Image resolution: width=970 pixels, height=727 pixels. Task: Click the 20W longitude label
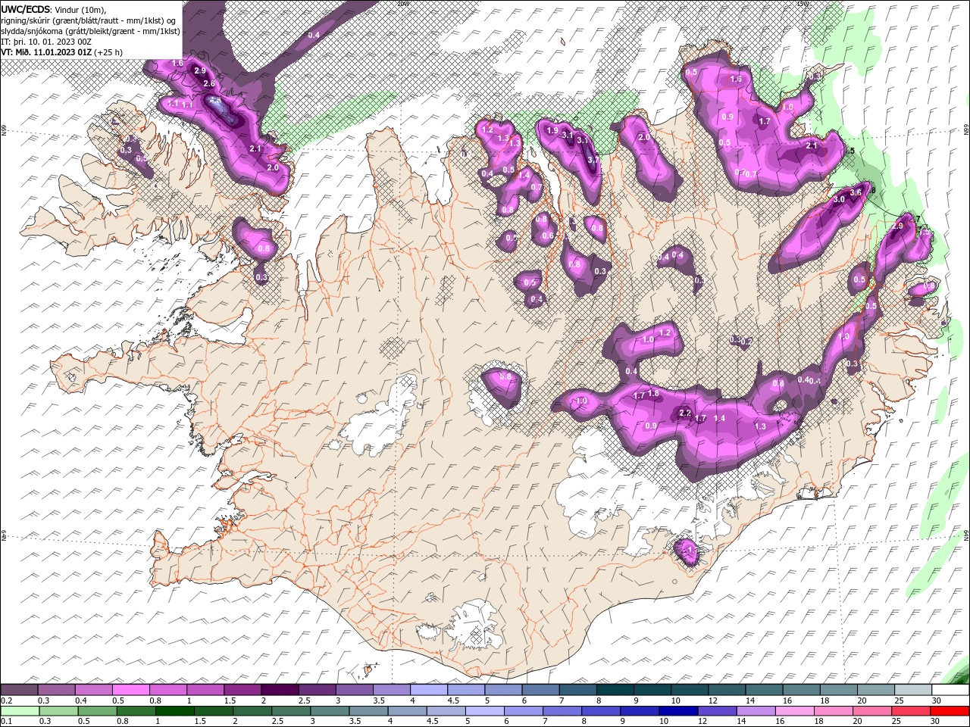[x=402, y=4]
